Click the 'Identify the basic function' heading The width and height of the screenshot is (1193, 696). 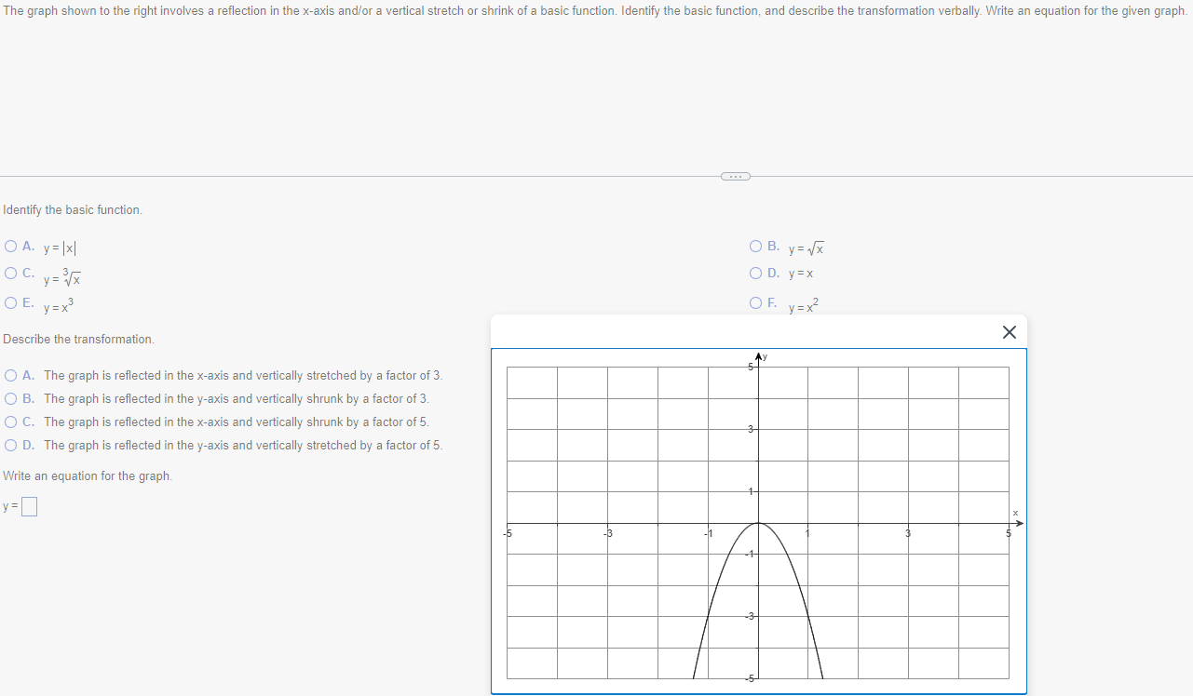pyautogui.click(x=72, y=209)
